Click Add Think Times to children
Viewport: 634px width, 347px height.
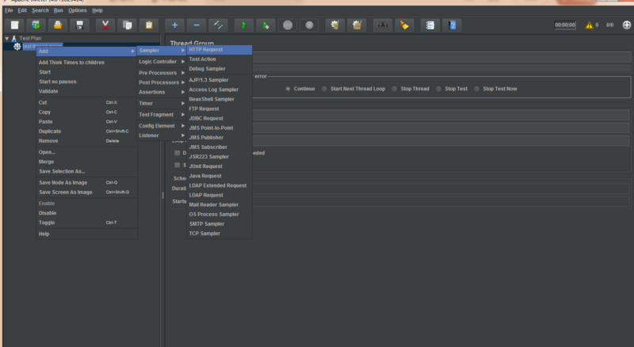(86, 63)
